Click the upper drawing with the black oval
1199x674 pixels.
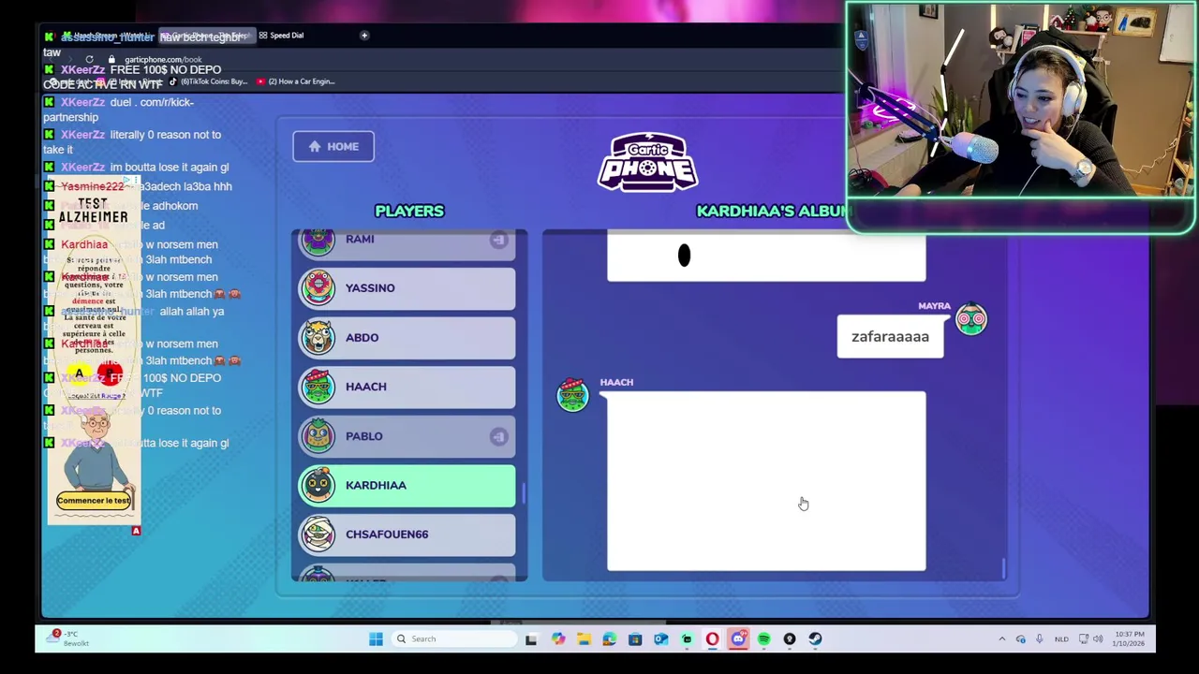click(x=766, y=256)
